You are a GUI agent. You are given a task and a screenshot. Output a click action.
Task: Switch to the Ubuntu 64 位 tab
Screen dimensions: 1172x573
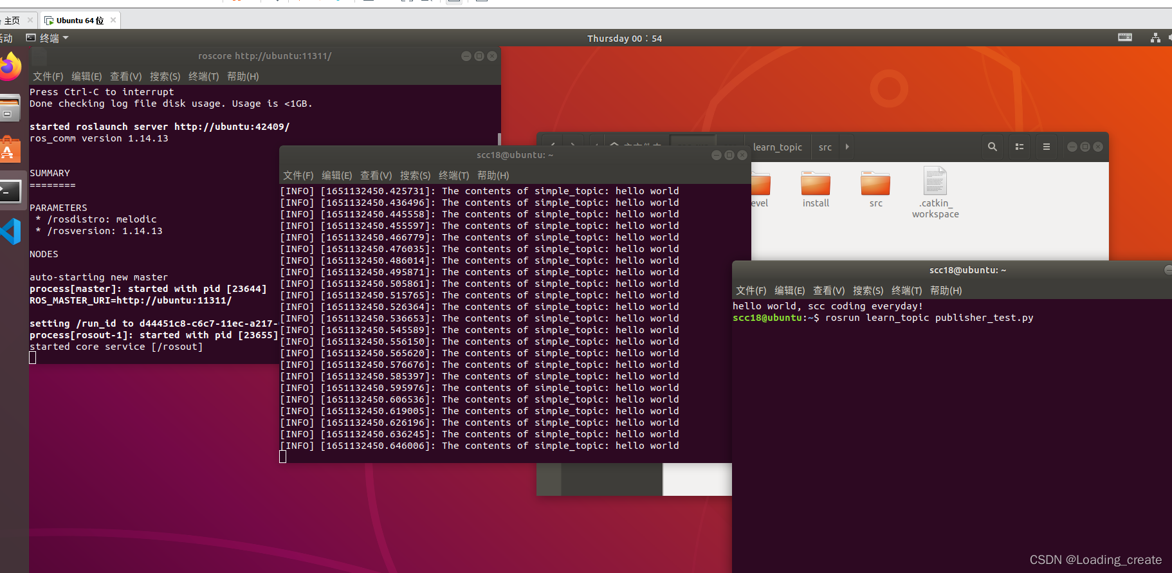click(x=80, y=20)
